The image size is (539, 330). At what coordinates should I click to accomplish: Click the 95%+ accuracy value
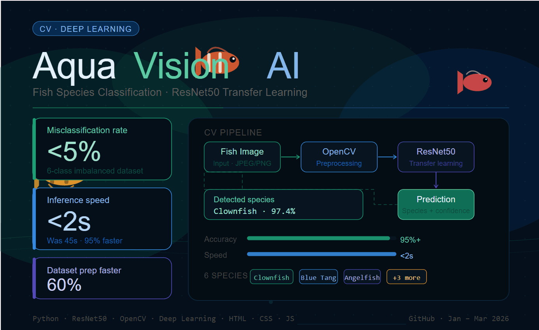[x=410, y=240]
